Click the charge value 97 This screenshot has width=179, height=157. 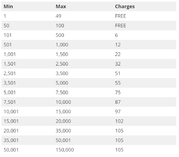118,112
